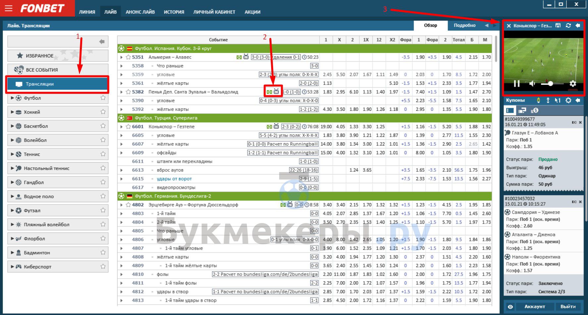The image size is (588, 315).
Task: Open the ЛАЙВ menu
Action: [110, 12]
